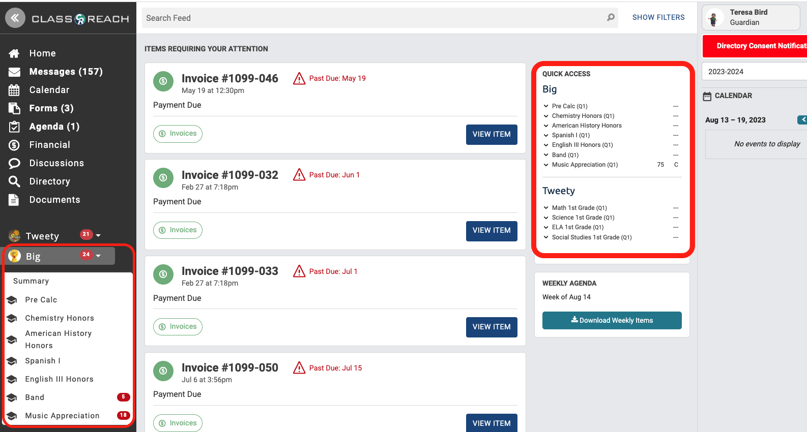Click Download Weekly Items button
The height and width of the screenshot is (432, 807).
tap(612, 320)
